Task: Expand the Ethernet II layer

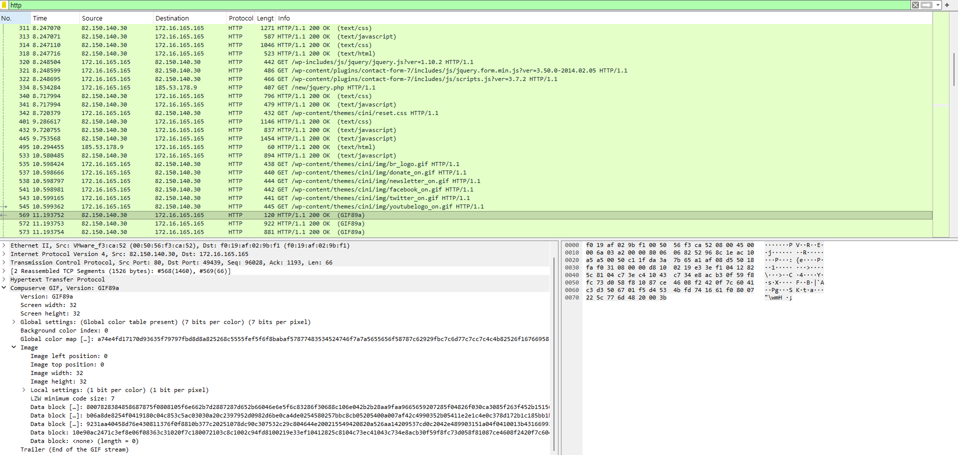Action: coord(4,245)
